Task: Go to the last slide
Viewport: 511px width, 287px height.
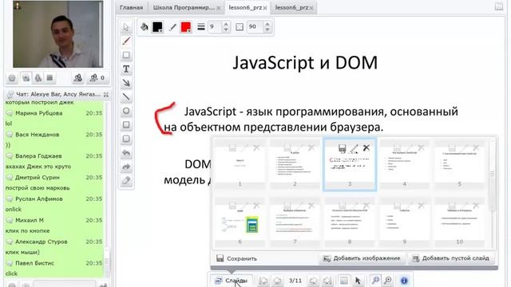Action: 327,281
